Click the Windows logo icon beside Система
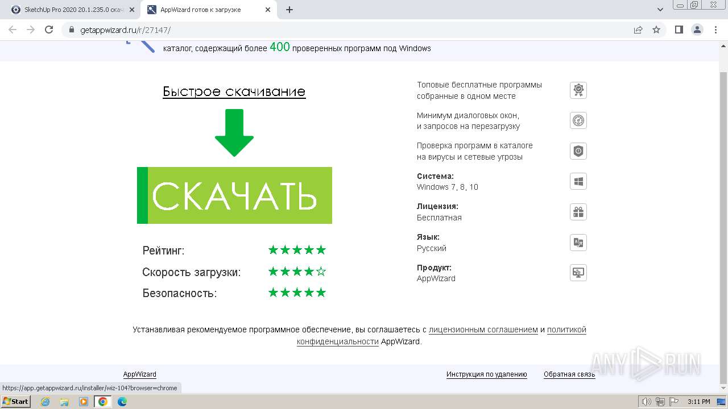 (578, 181)
